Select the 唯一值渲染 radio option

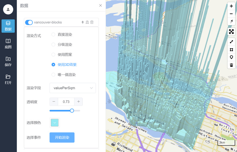pos(53,75)
